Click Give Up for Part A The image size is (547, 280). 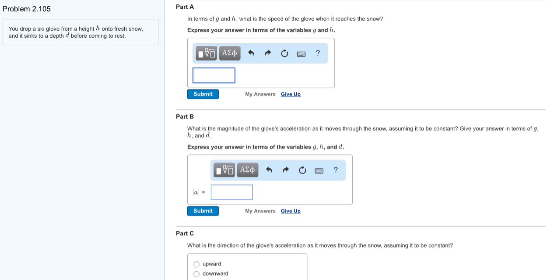[x=290, y=94]
